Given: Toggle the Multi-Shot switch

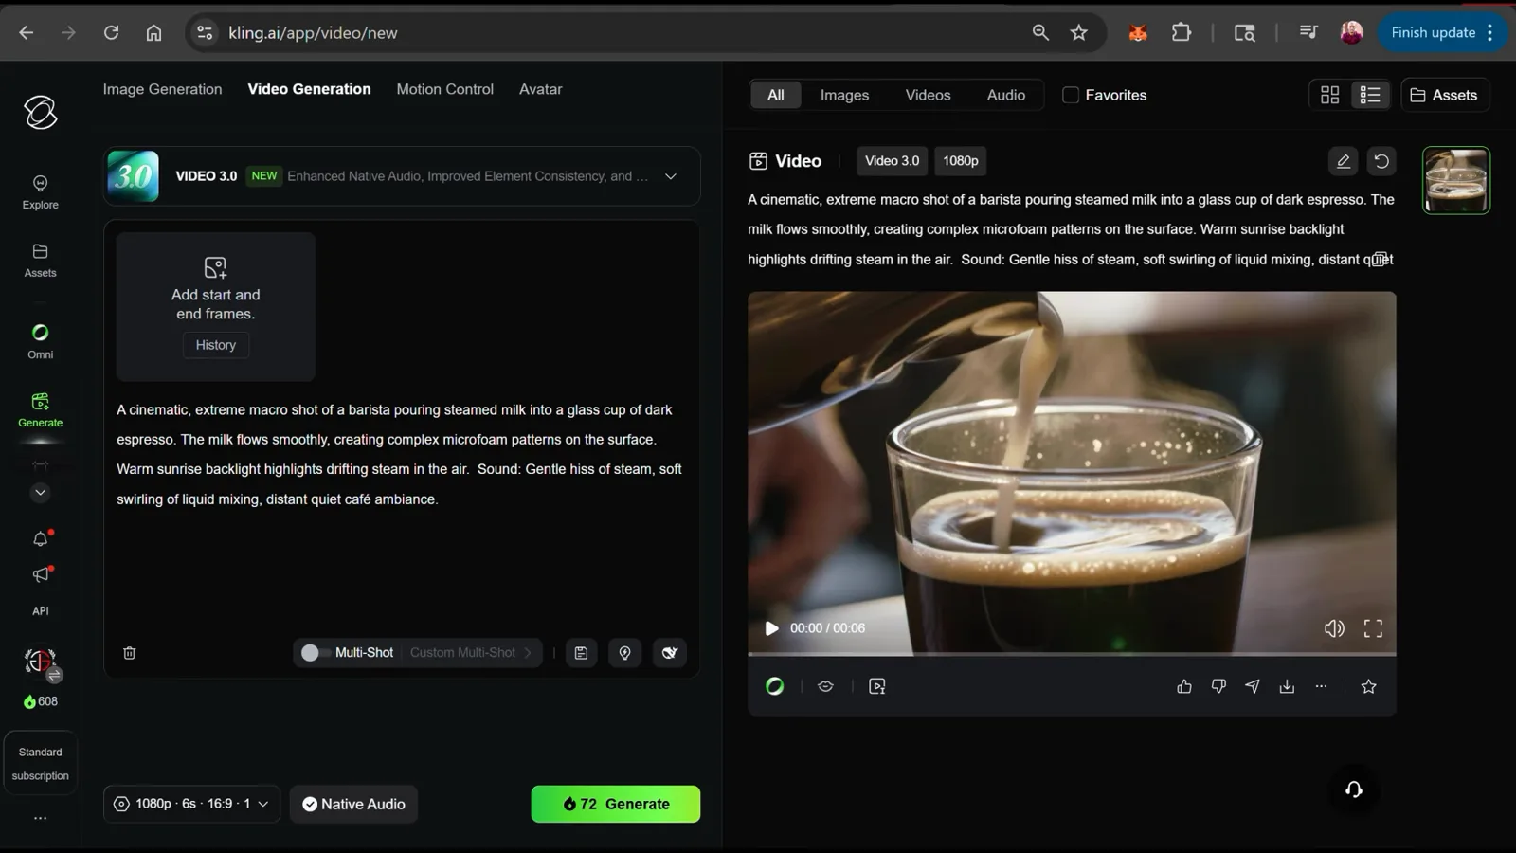Looking at the screenshot, I should 315,653.
